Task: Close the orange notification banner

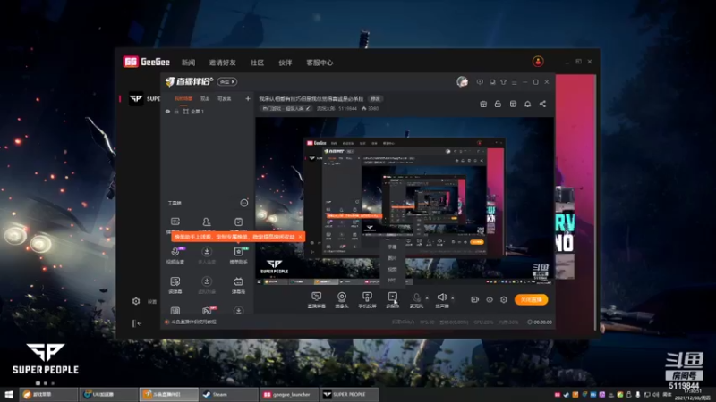Action: (300, 237)
